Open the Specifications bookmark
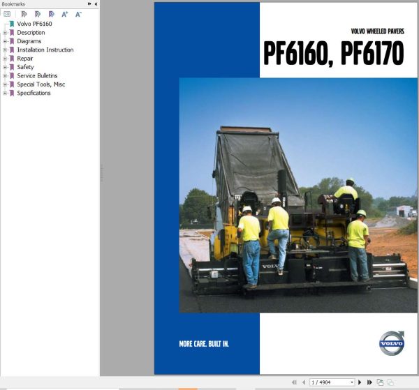The width and height of the screenshot is (419, 390). pos(34,93)
